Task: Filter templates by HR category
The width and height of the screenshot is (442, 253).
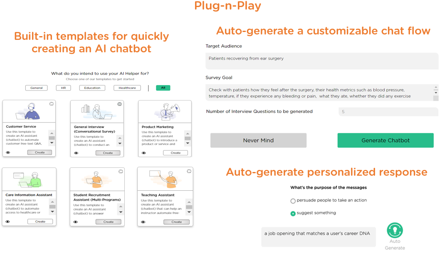Action: 64,88
